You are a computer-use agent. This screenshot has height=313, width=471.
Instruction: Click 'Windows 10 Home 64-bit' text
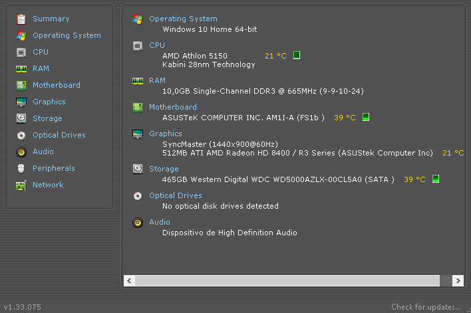(x=210, y=29)
